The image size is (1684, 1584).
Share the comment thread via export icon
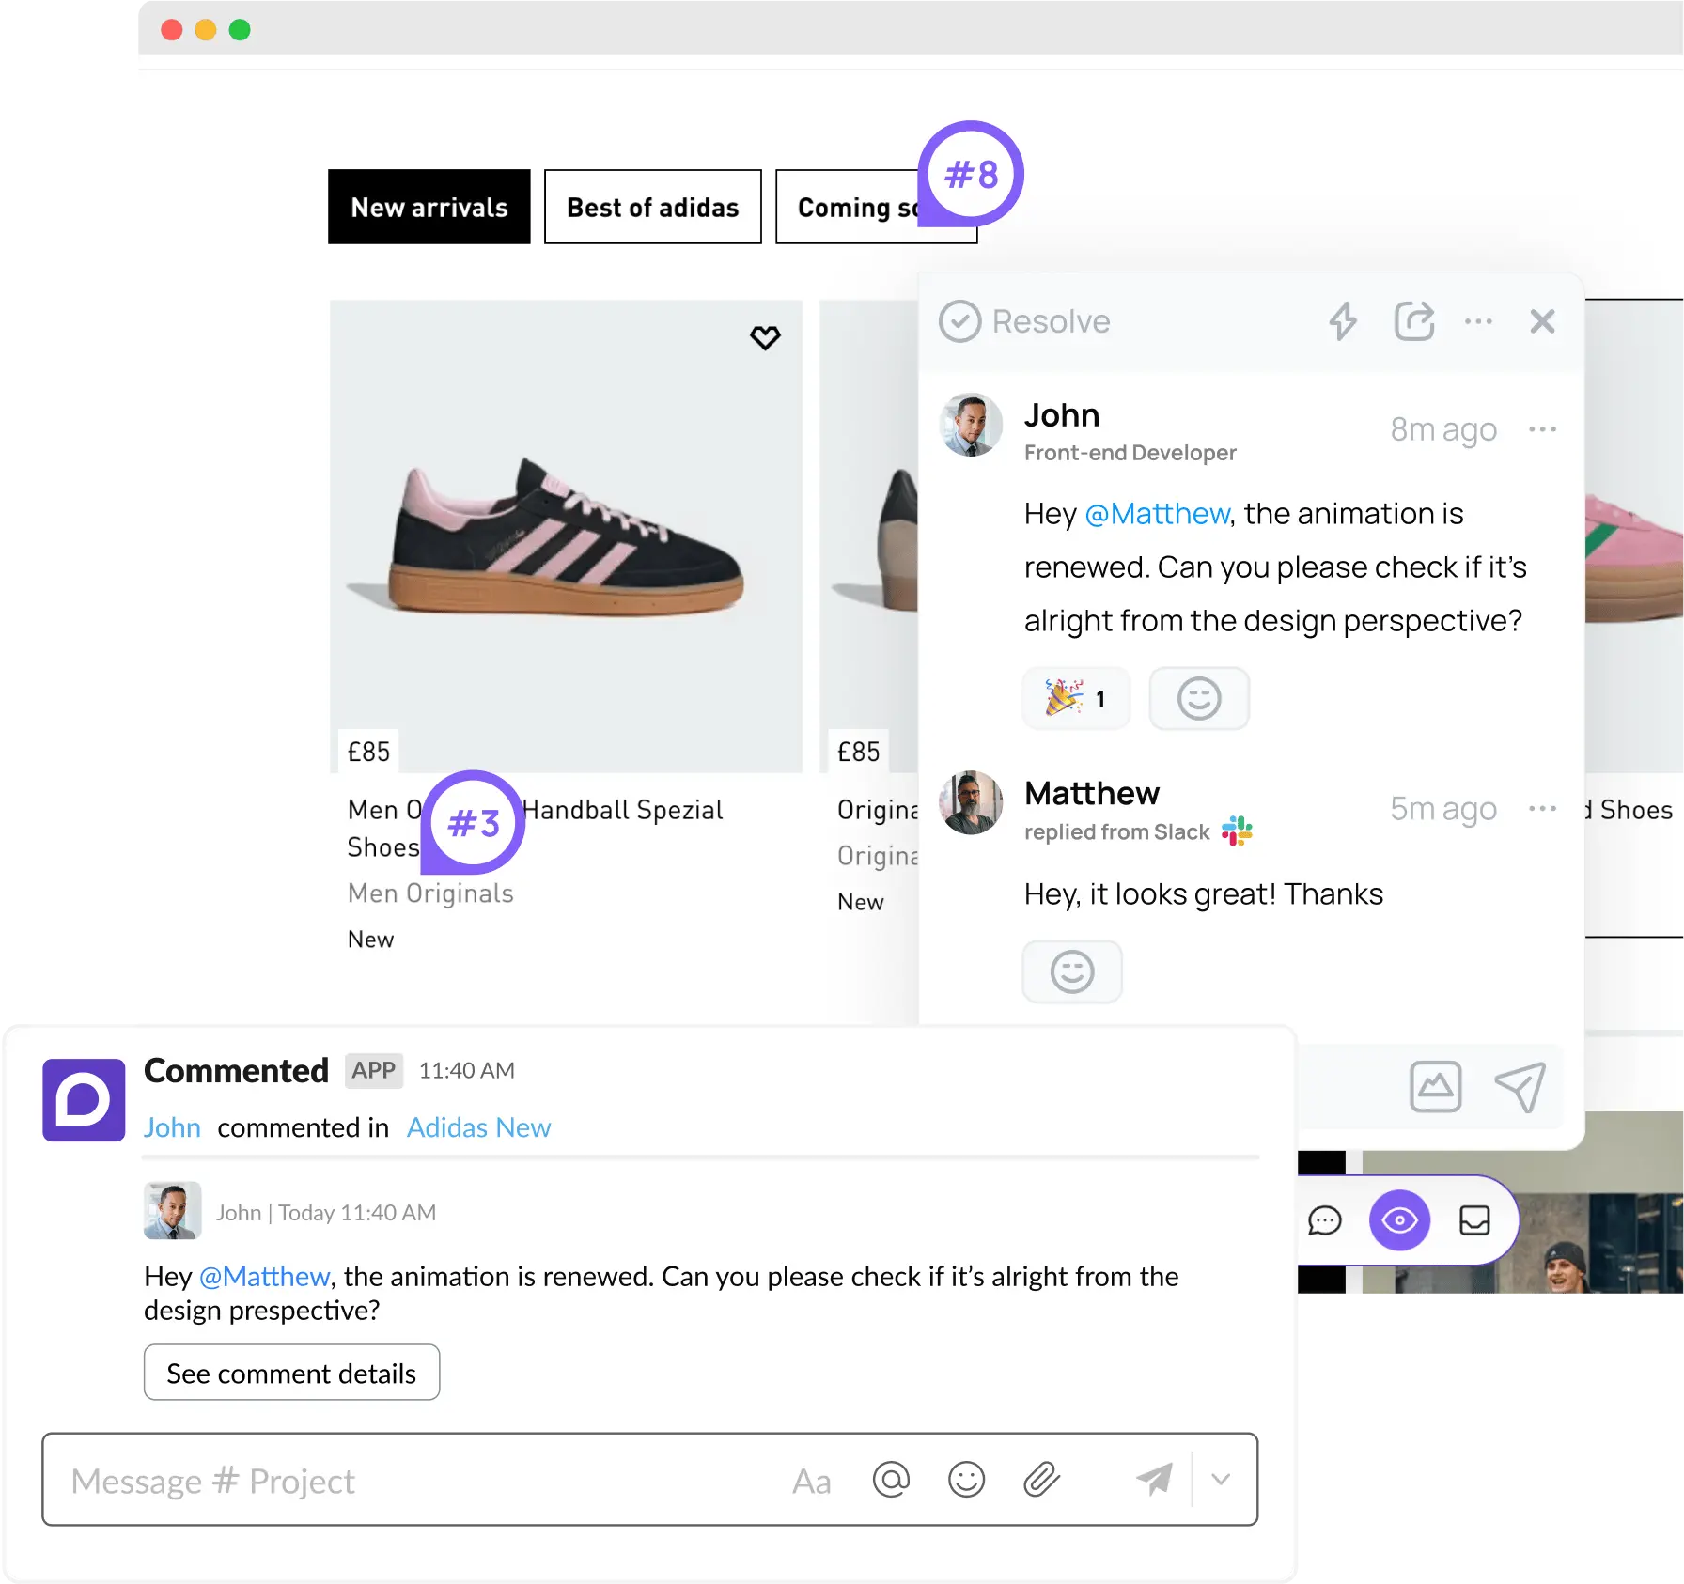pyautogui.click(x=1413, y=321)
